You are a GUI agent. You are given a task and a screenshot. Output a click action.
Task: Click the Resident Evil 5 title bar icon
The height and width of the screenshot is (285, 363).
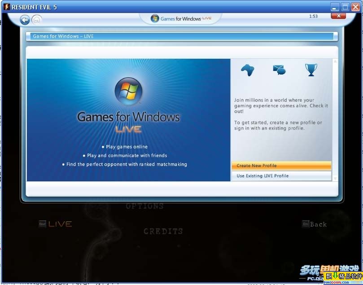point(7,7)
